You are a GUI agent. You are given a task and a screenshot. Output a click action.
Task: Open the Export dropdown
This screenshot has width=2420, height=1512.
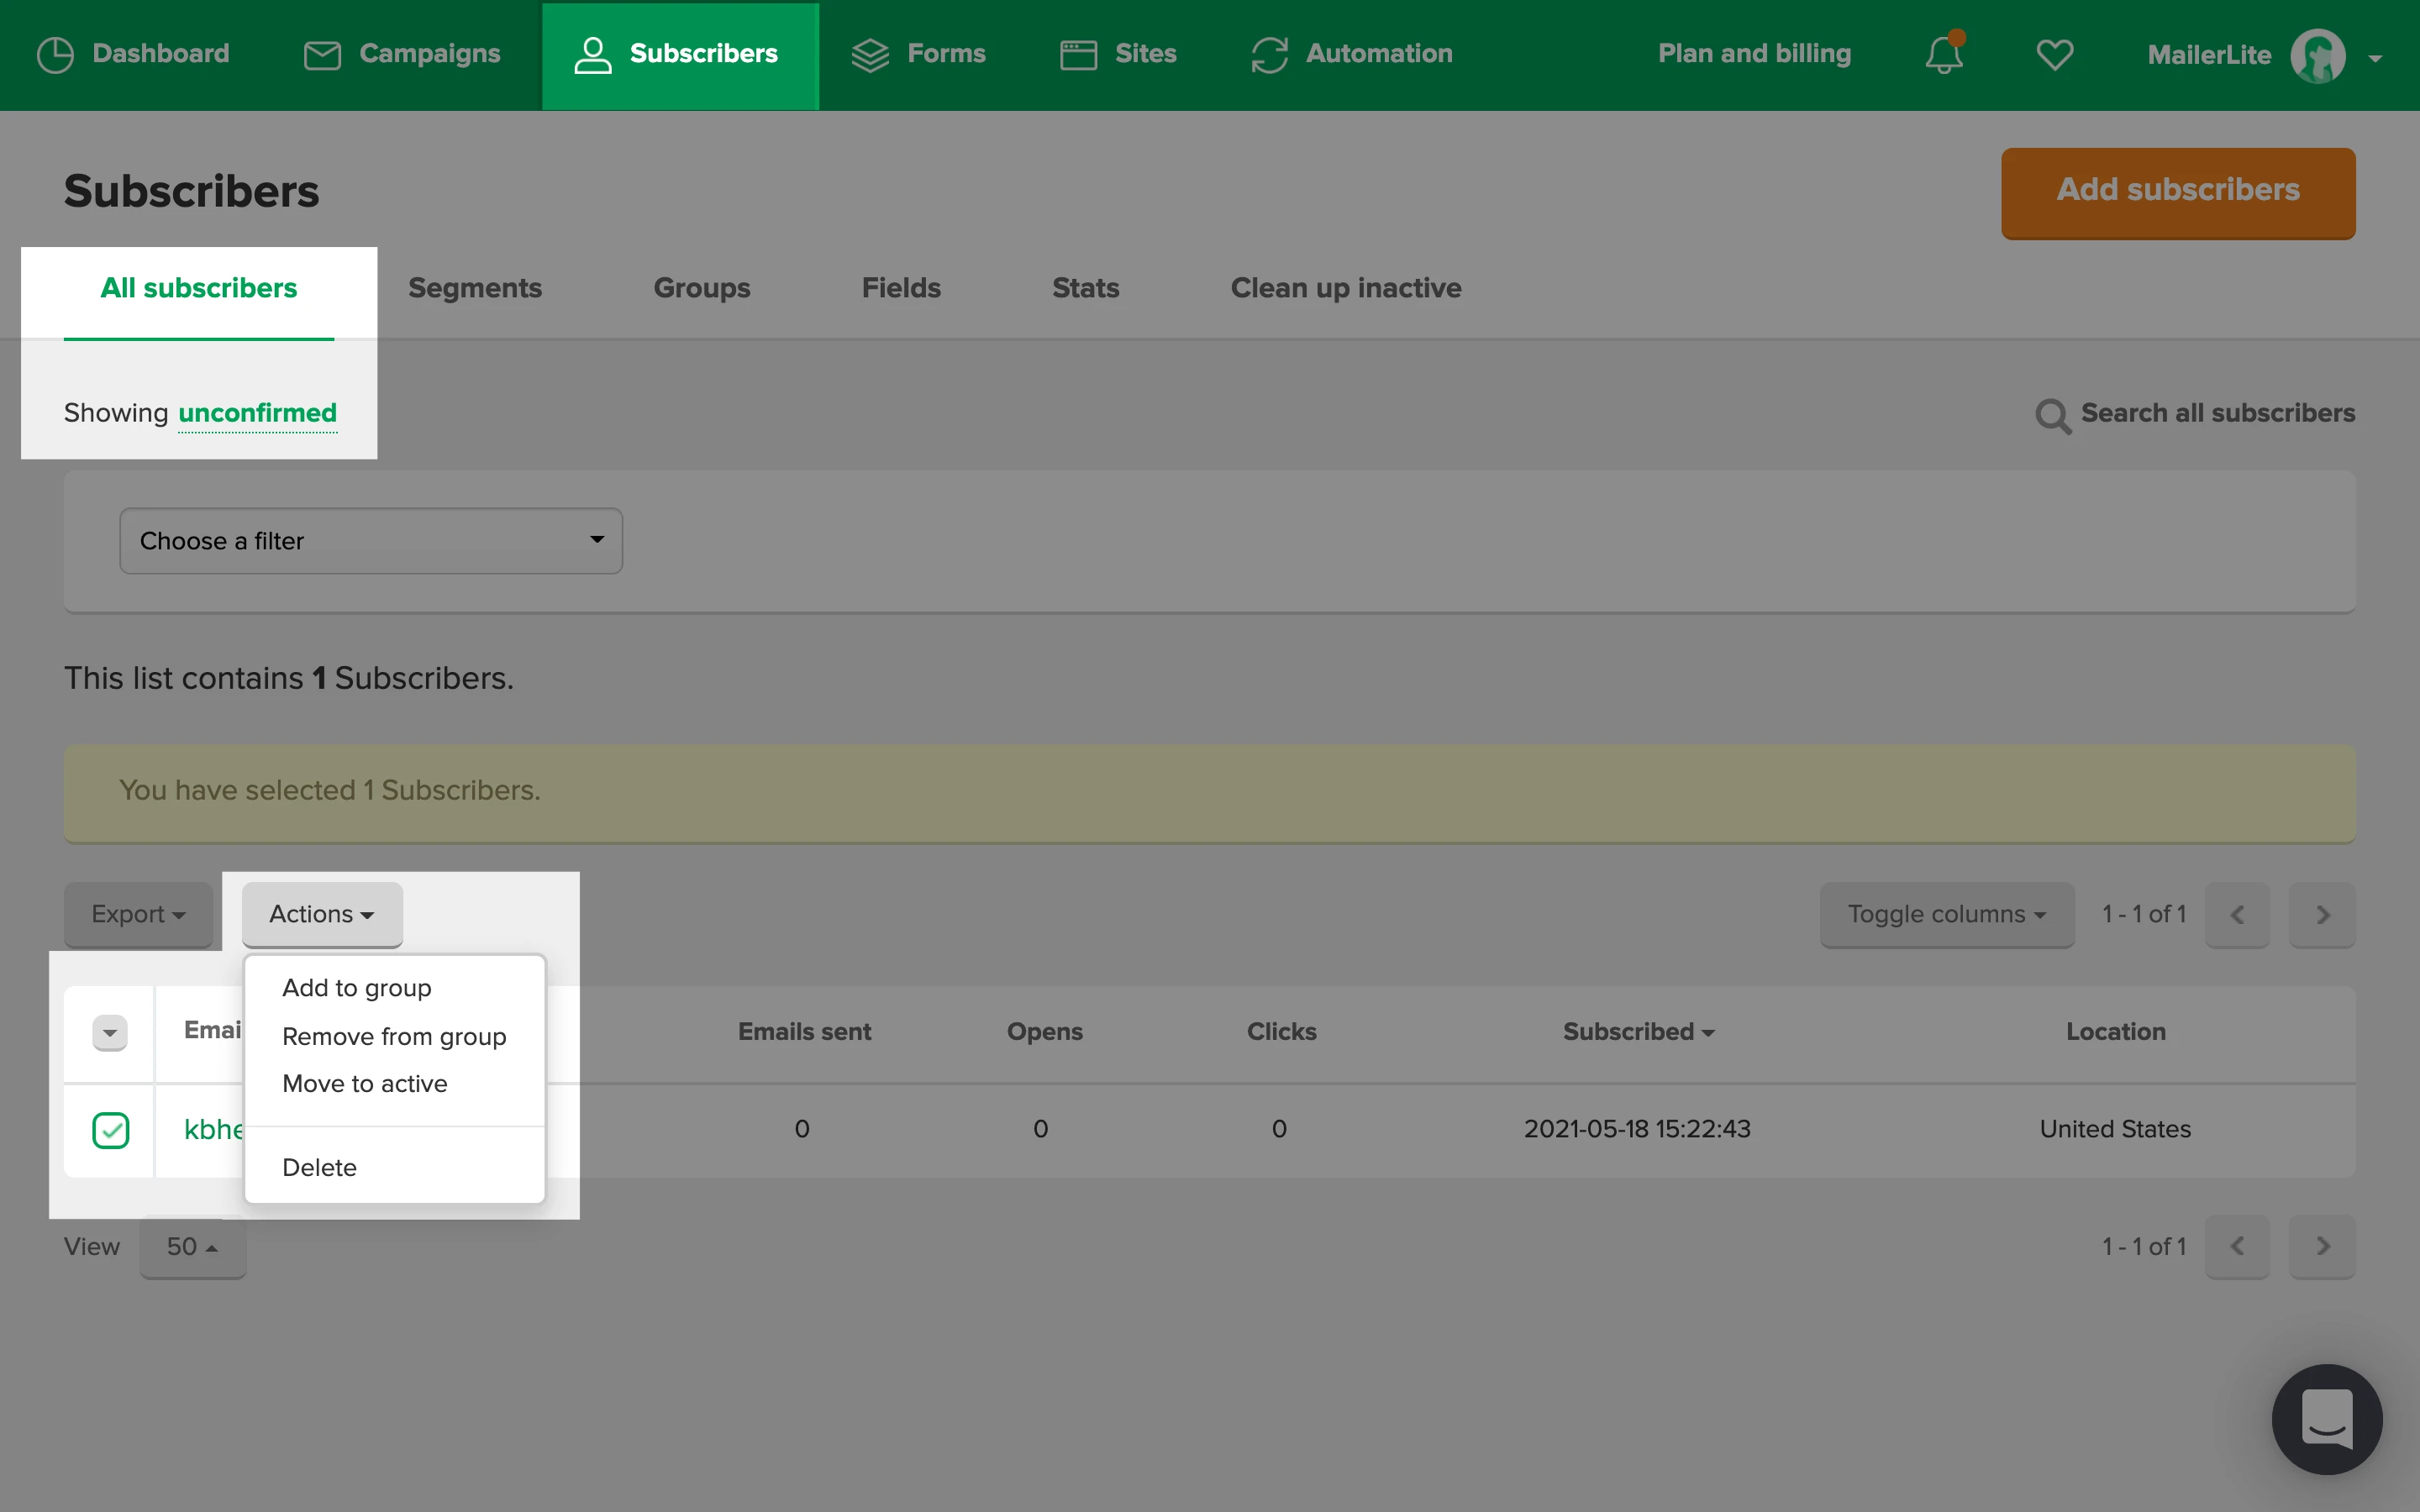(x=138, y=914)
